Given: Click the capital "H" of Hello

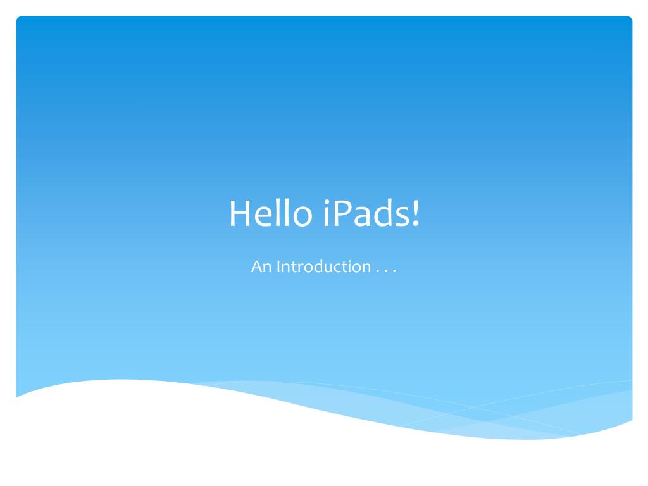Looking at the screenshot, I should coord(239,214).
